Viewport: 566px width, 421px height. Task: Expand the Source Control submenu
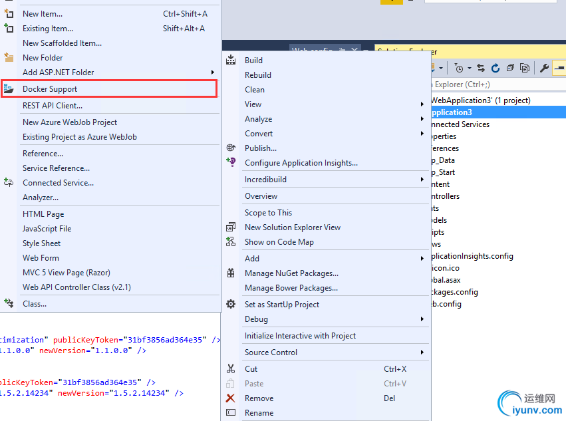pyautogui.click(x=422, y=352)
